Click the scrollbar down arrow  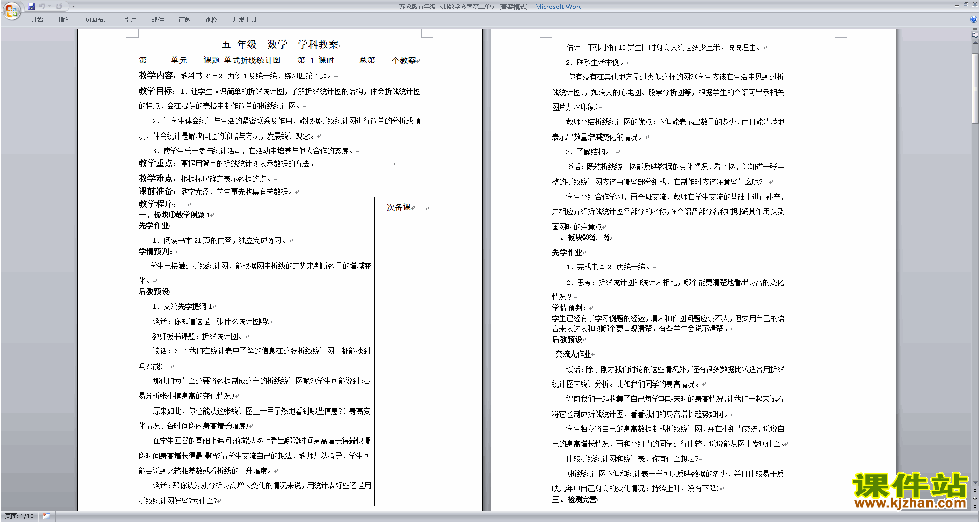(975, 483)
